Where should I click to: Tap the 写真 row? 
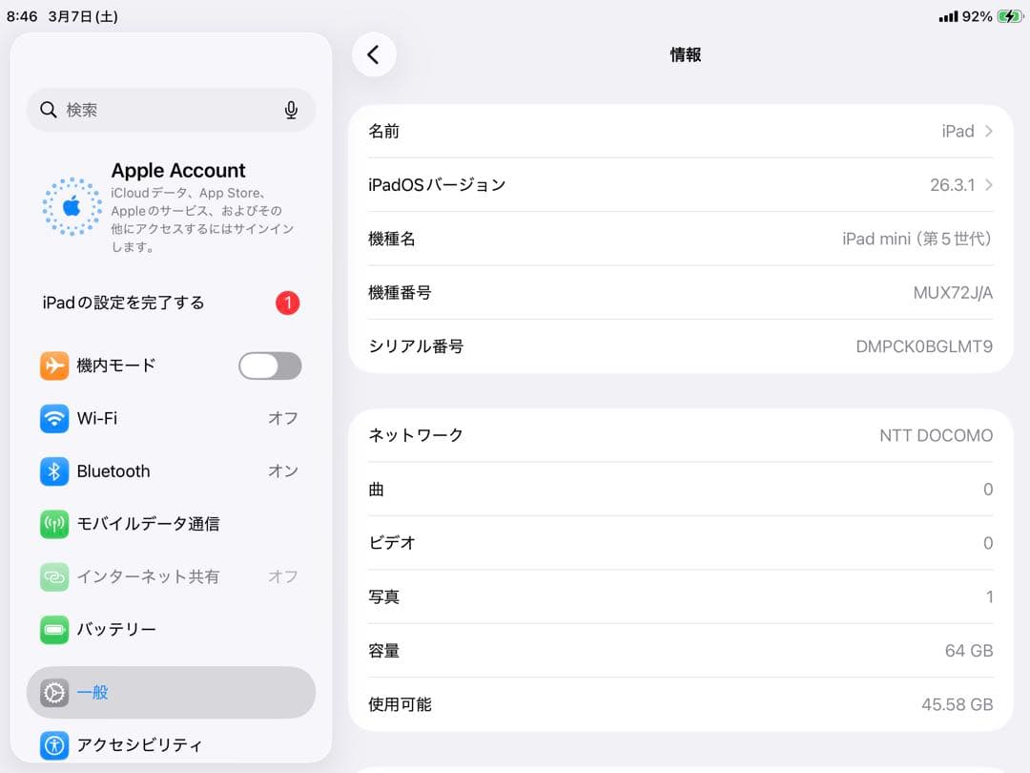point(681,596)
